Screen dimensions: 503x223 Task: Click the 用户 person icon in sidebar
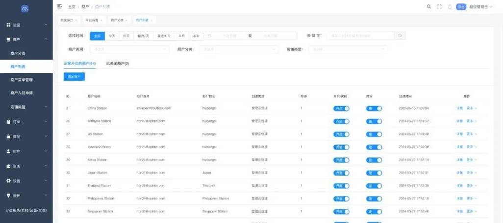[x=9, y=151]
